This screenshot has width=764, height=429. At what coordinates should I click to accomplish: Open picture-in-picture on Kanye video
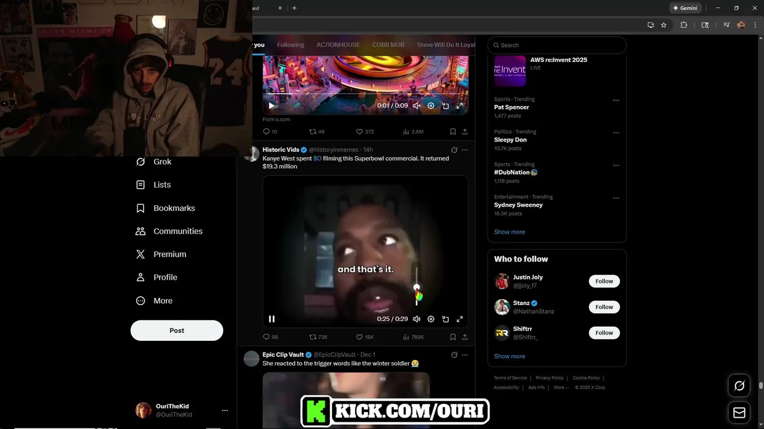coord(445,319)
